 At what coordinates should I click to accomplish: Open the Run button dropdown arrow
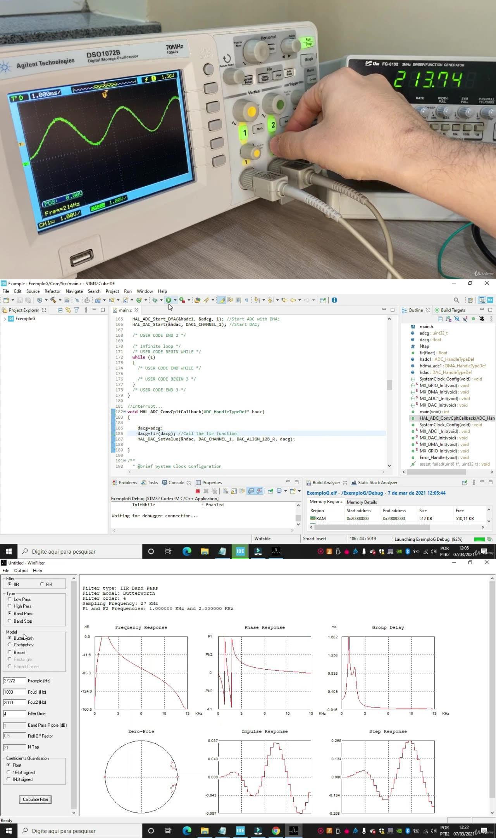click(x=175, y=300)
